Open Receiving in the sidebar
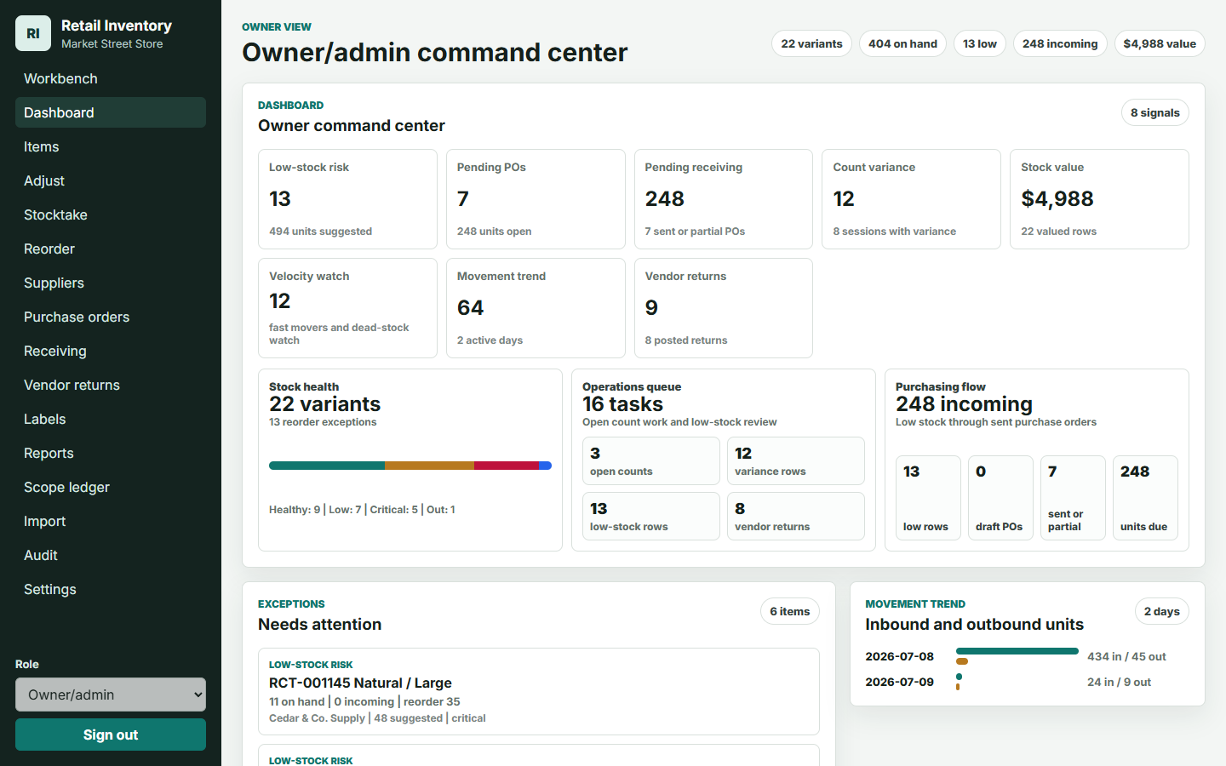The height and width of the screenshot is (766, 1226). coord(111,351)
